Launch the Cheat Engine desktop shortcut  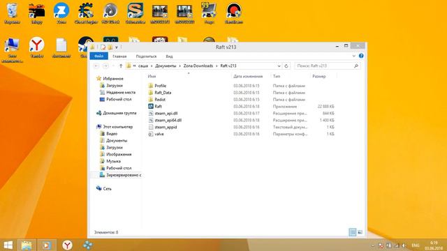tap(86, 13)
